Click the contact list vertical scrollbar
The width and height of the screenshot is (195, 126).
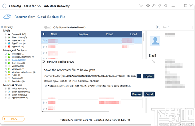pyautogui.click(x=143, y=37)
